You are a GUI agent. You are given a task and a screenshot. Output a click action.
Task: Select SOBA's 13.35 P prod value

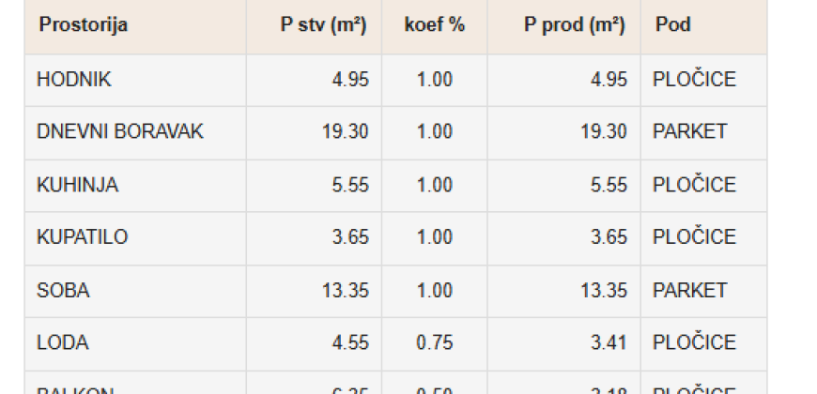pyautogui.click(x=603, y=291)
